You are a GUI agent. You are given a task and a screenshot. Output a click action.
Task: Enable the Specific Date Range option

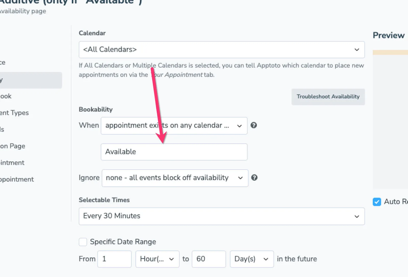(x=83, y=242)
